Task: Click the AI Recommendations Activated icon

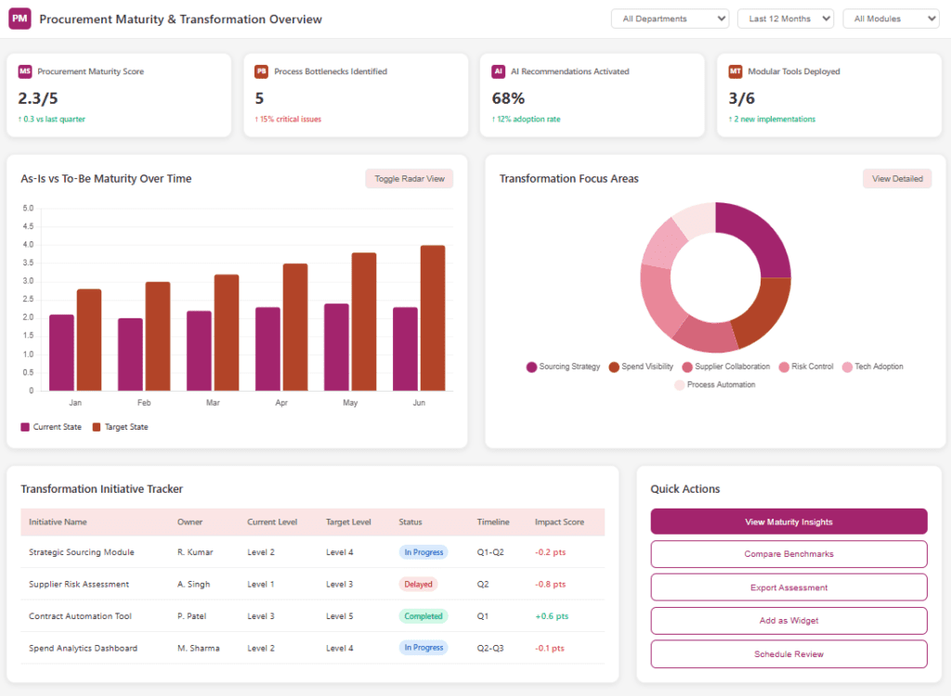Action: pos(498,71)
